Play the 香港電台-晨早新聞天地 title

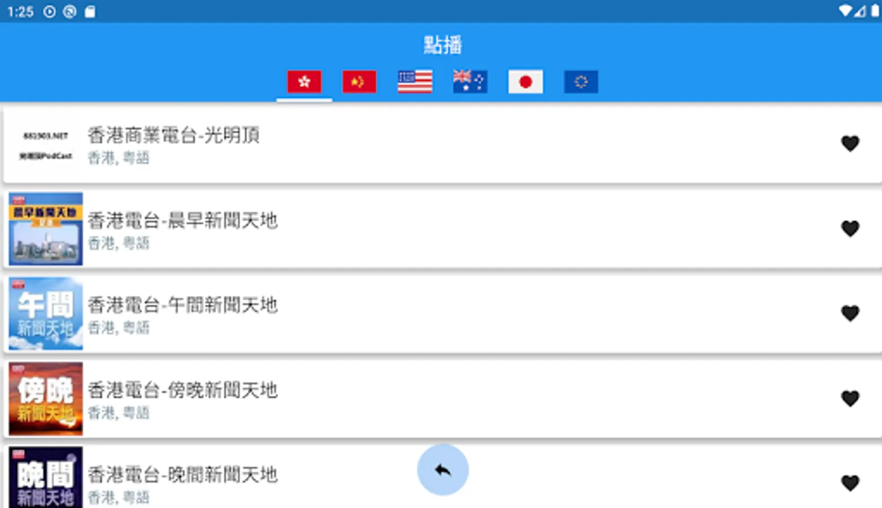click(x=182, y=220)
